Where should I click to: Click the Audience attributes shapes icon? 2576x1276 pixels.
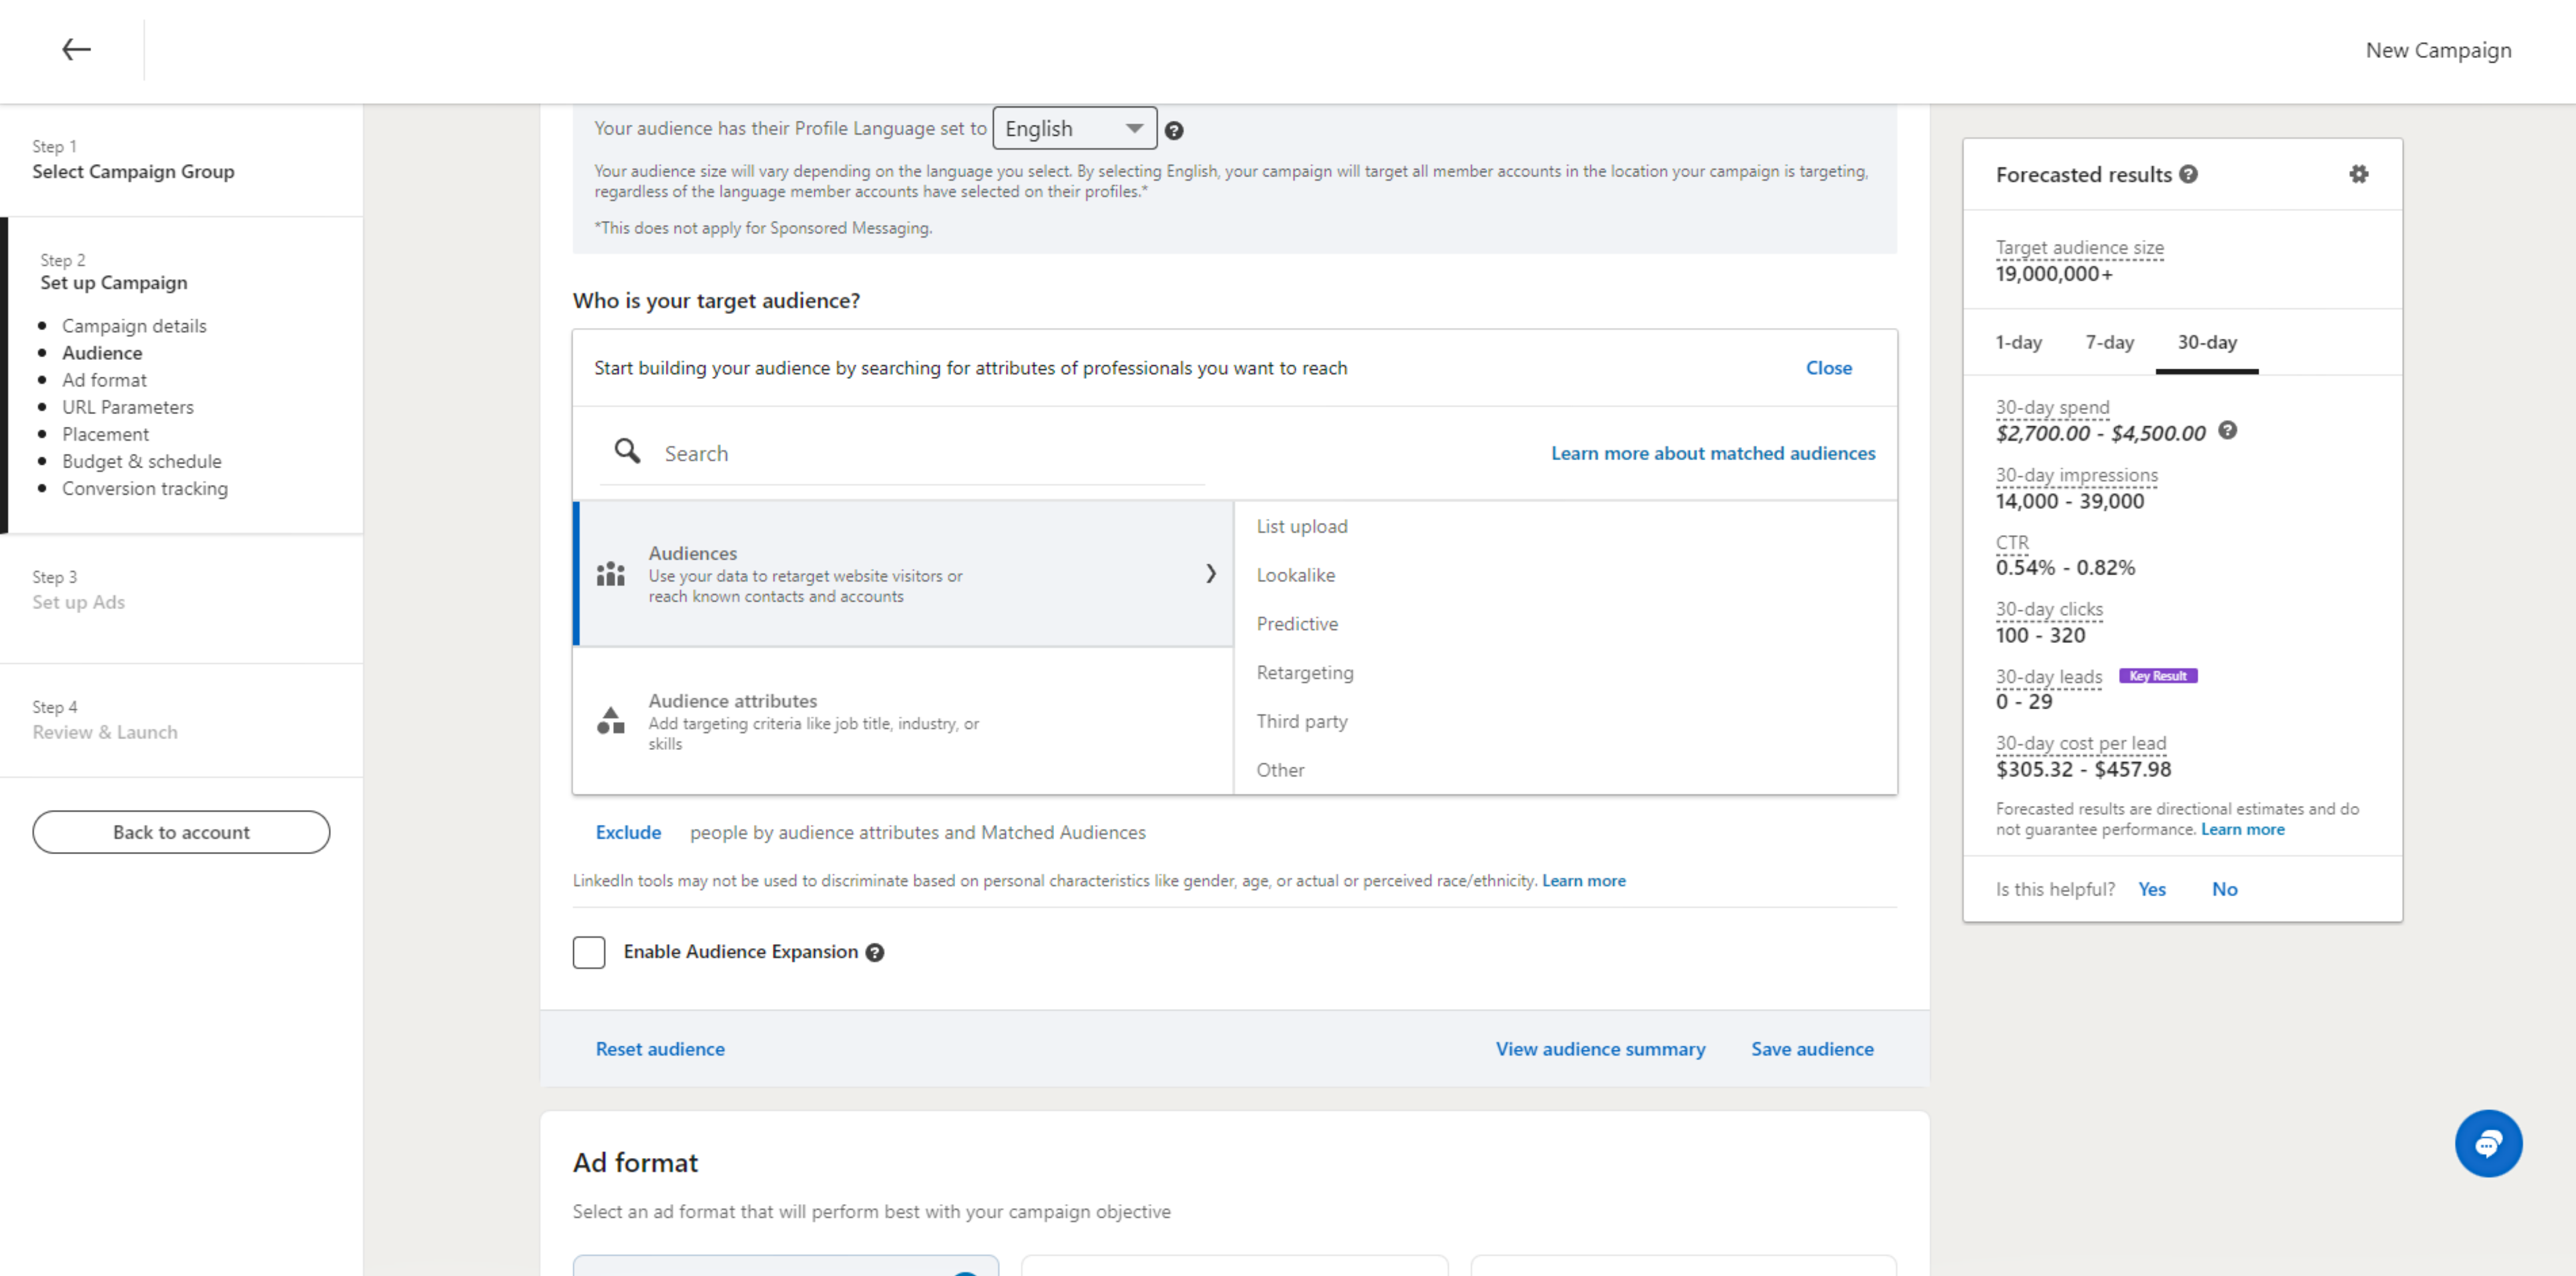610,720
